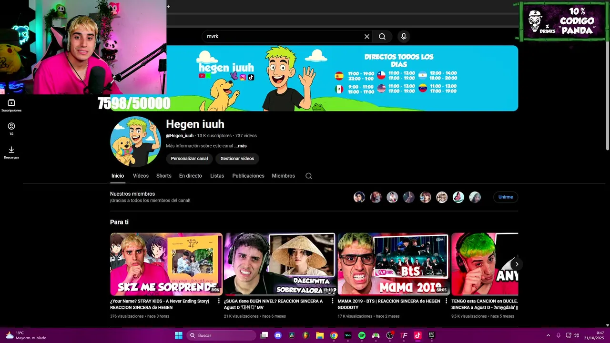Screen dimensions: 610x343
Task: Switch to the Videos tab
Action: [141, 176]
